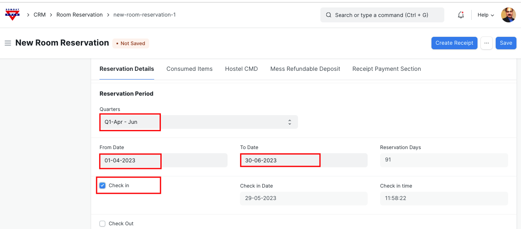Screen dimensions: 521x229
Task: Switch to the Consumed Items tab
Action: pos(189,69)
